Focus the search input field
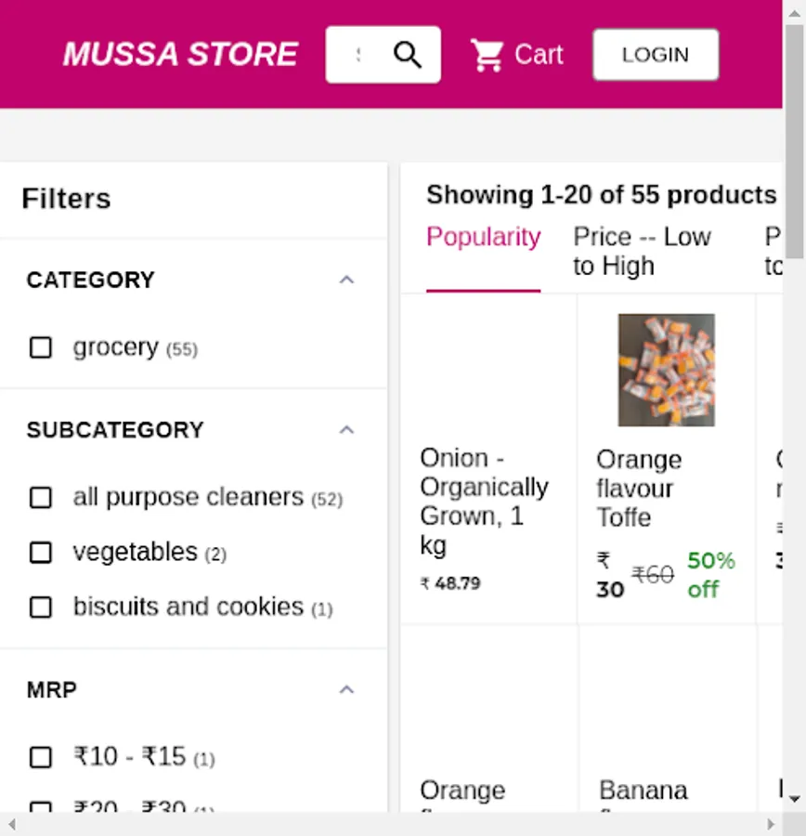 pos(357,55)
